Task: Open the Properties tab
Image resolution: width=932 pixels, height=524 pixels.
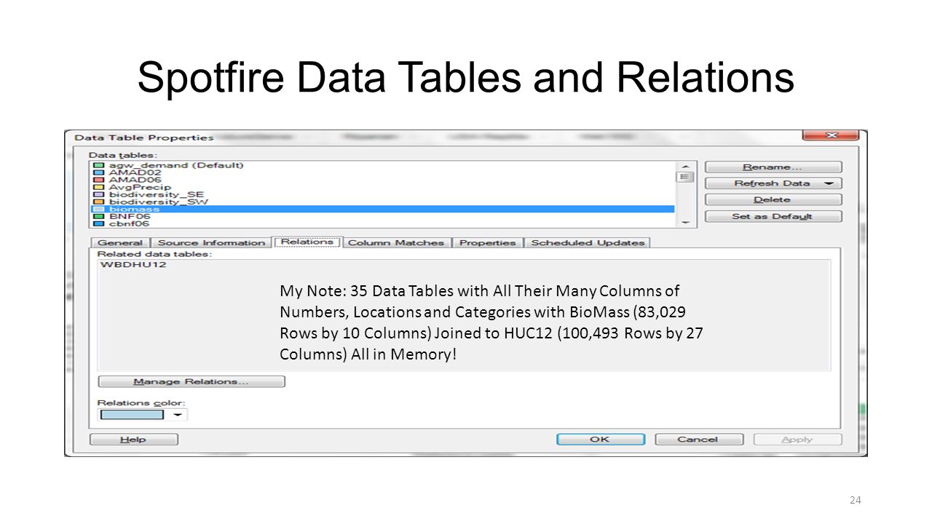Action: click(x=487, y=242)
